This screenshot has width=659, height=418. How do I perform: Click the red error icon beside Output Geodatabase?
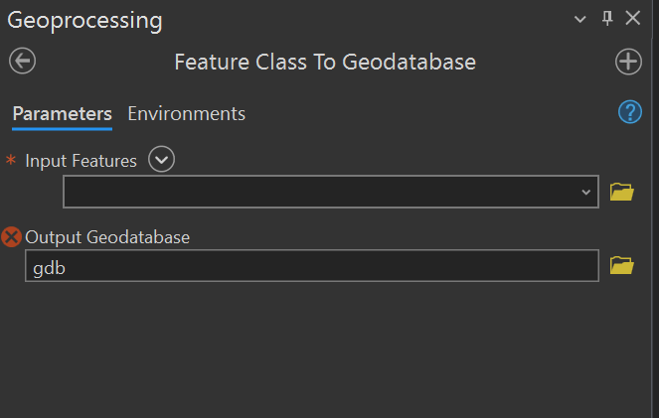pos(12,237)
